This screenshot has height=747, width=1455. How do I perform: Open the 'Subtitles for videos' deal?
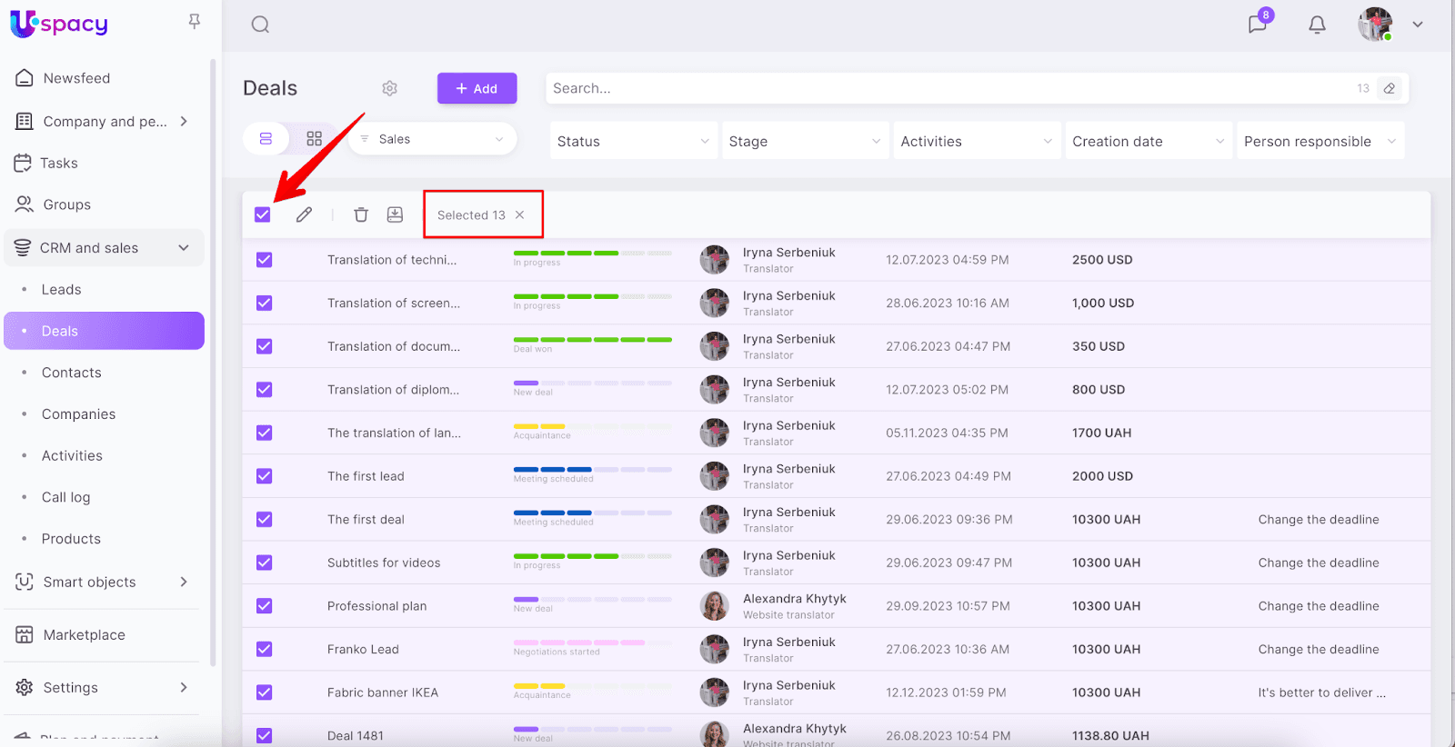pos(384,563)
